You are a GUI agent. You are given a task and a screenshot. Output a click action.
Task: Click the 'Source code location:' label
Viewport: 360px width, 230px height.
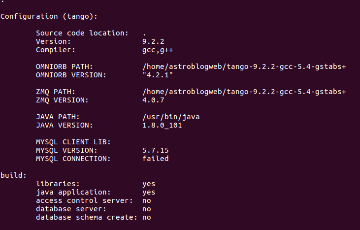[x=82, y=33]
